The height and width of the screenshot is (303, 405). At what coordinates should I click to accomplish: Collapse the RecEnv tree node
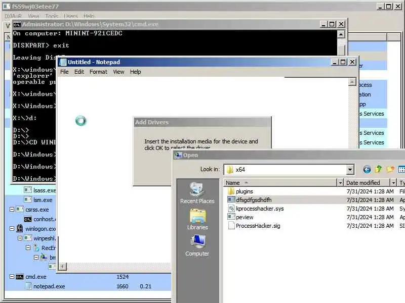[x=28, y=247]
